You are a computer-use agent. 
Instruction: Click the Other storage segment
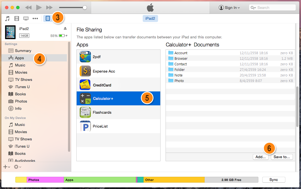[174, 180]
